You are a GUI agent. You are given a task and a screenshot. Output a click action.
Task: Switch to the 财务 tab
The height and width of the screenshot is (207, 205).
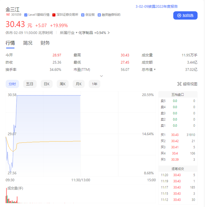[45, 43]
